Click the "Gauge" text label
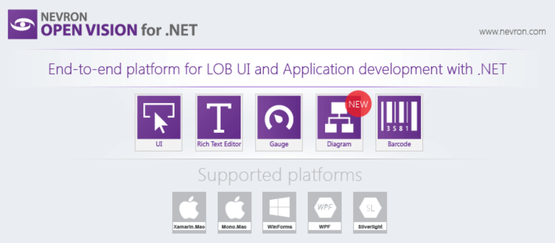Screen dimensions: 555x243 pyautogui.click(x=279, y=144)
